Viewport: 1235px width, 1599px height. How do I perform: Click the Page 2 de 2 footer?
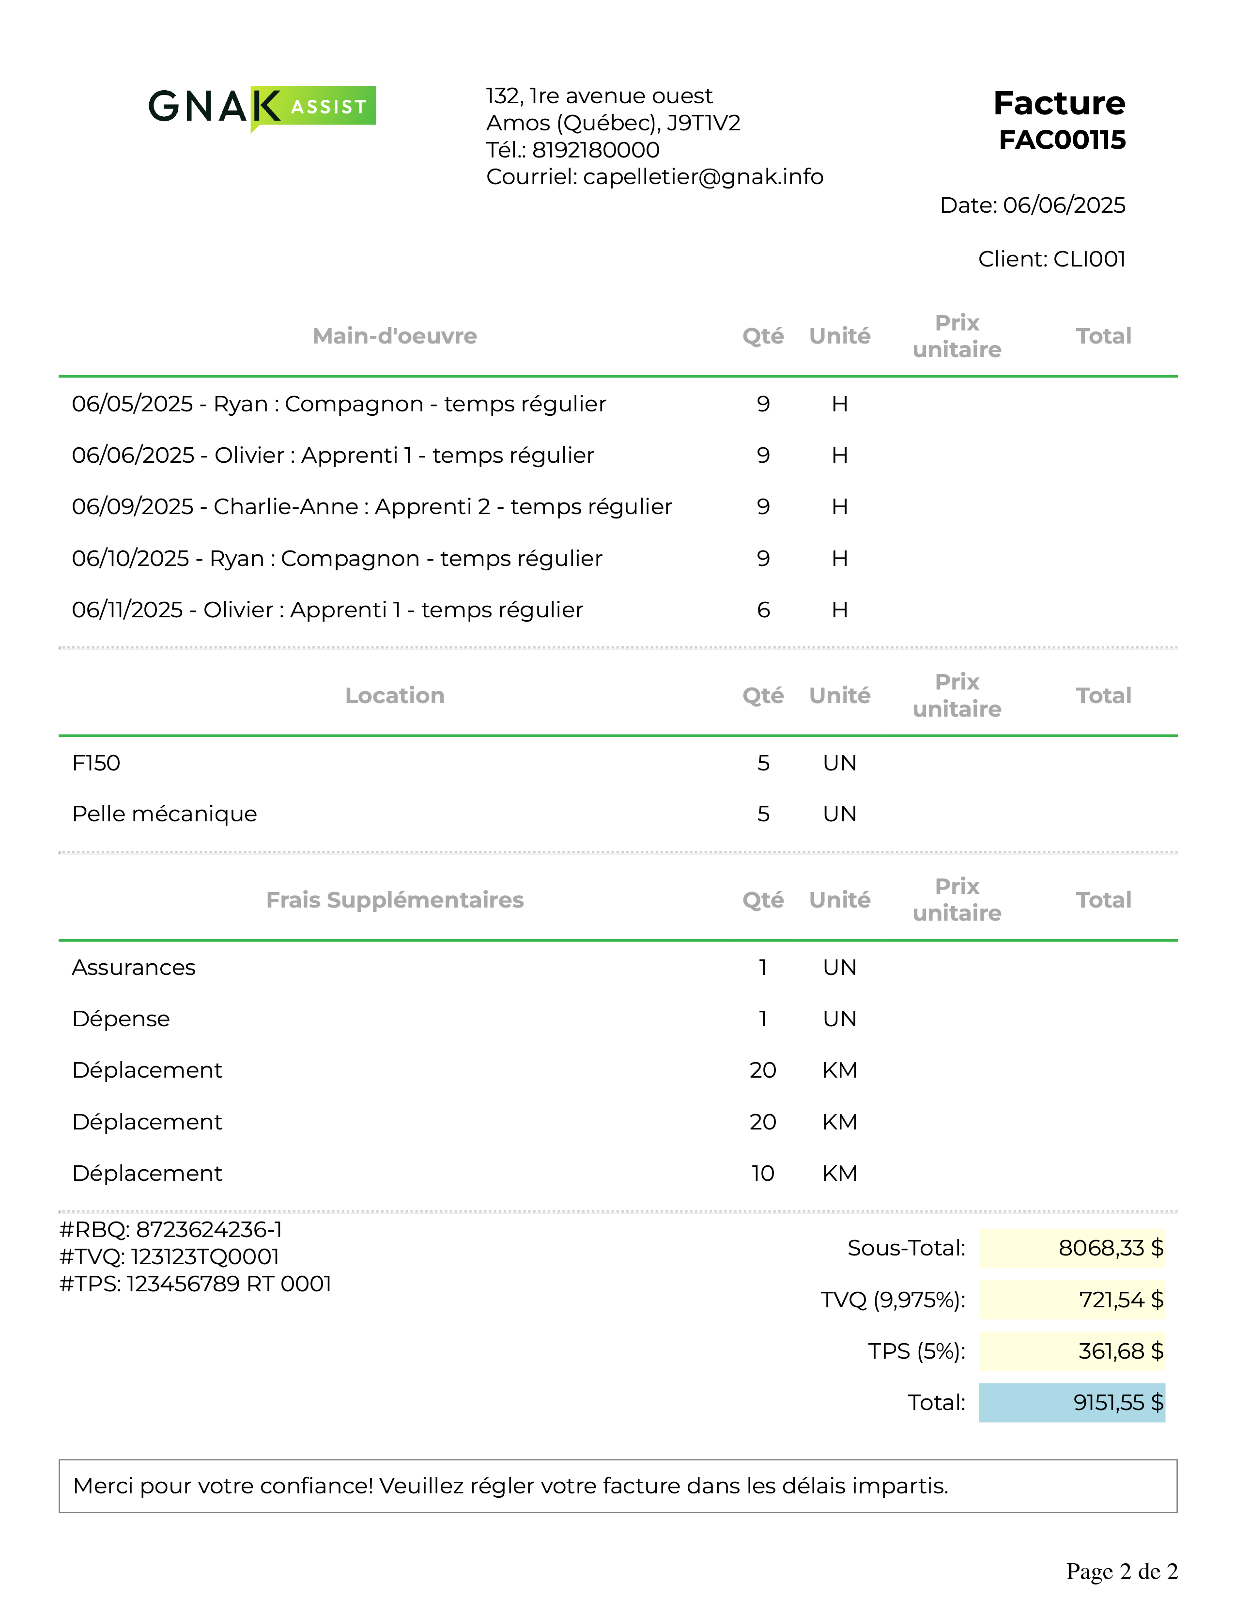1122,1571
